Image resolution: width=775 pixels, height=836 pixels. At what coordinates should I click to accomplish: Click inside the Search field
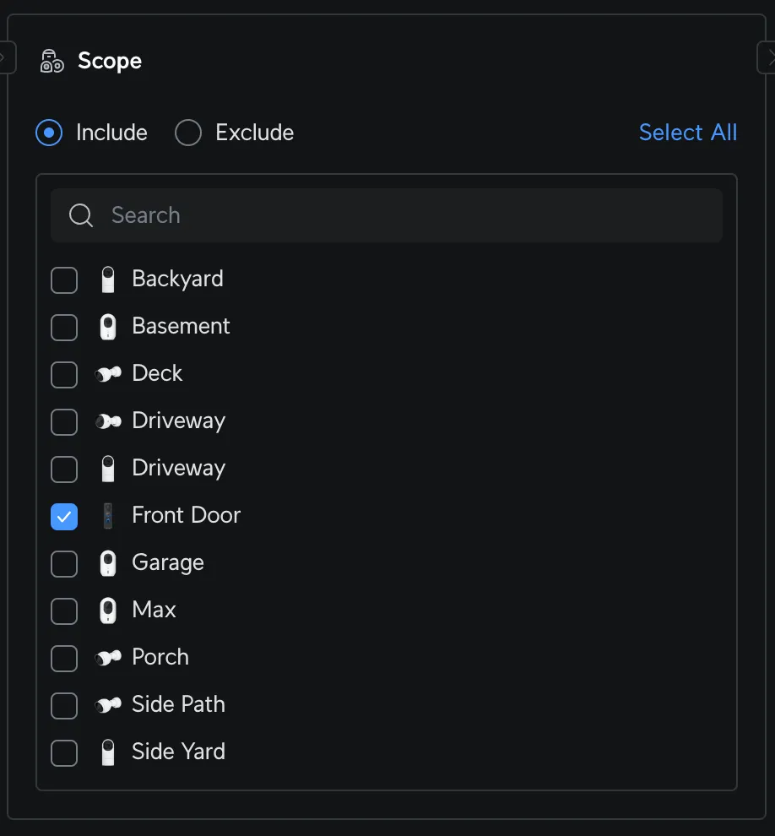pyautogui.click(x=338, y=215)
